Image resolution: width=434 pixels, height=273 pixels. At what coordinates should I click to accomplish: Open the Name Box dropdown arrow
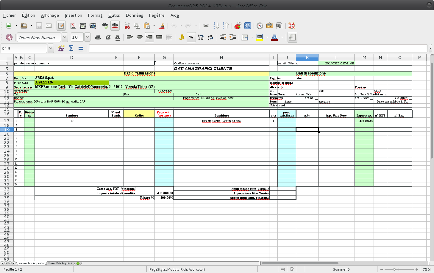51,48
